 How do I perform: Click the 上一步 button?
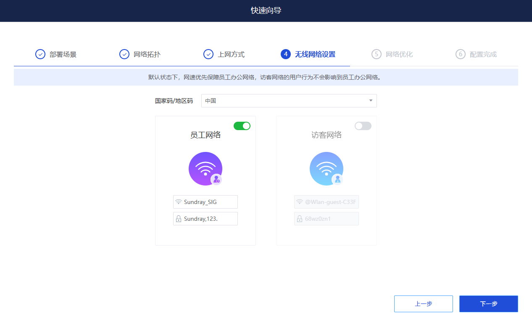(x=424, y=304)
